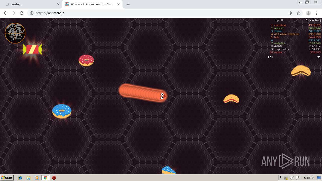Viewport: 322px width, 181px height.
Task: Click the Show desktop icon beside the clock
Action: click(319, 178)
